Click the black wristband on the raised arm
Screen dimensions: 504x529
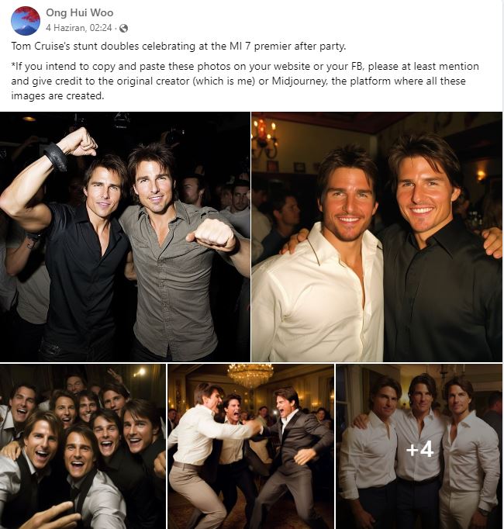[x=56, y=156]
